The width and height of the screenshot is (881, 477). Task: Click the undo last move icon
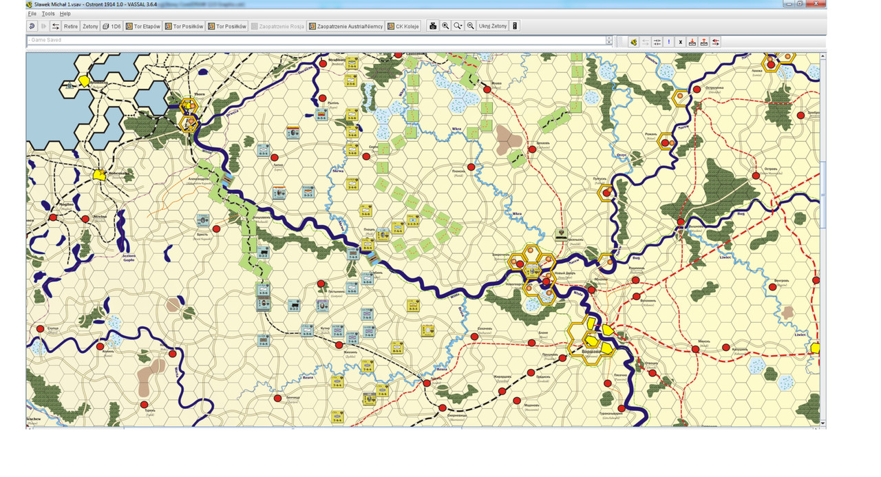click(x=32, y=26)
